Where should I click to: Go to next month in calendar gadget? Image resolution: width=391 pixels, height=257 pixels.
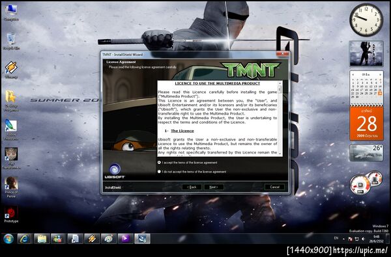[381, 74]
